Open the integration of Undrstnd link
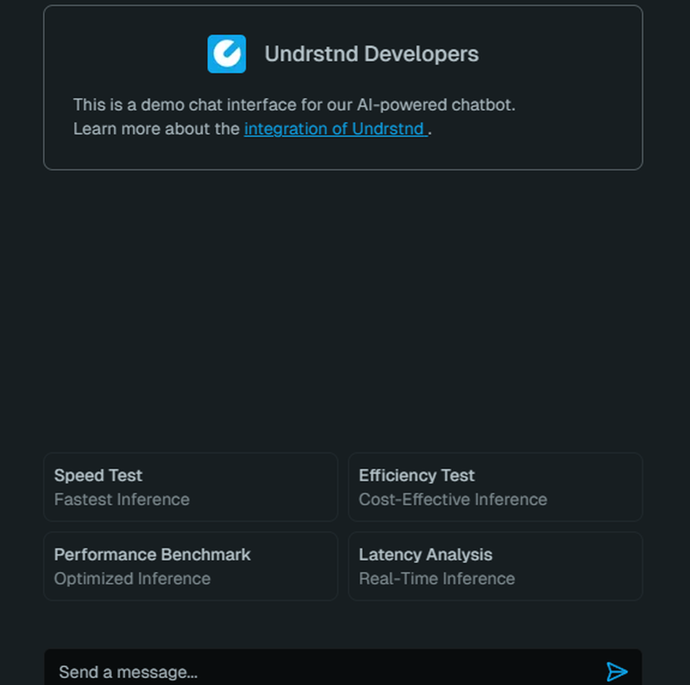 336,129
